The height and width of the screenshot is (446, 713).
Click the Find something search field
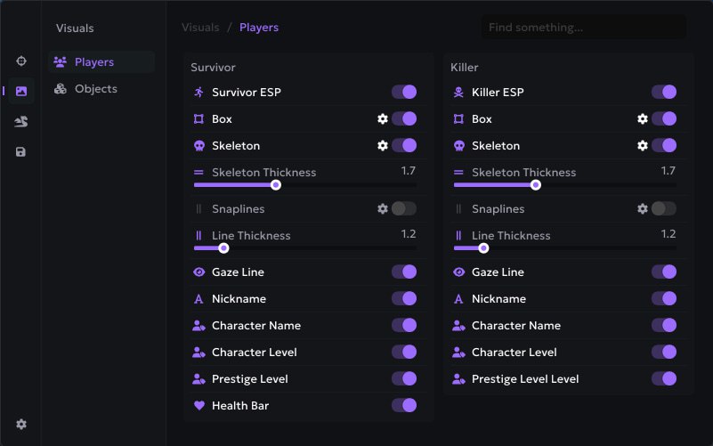coord(583,28)
